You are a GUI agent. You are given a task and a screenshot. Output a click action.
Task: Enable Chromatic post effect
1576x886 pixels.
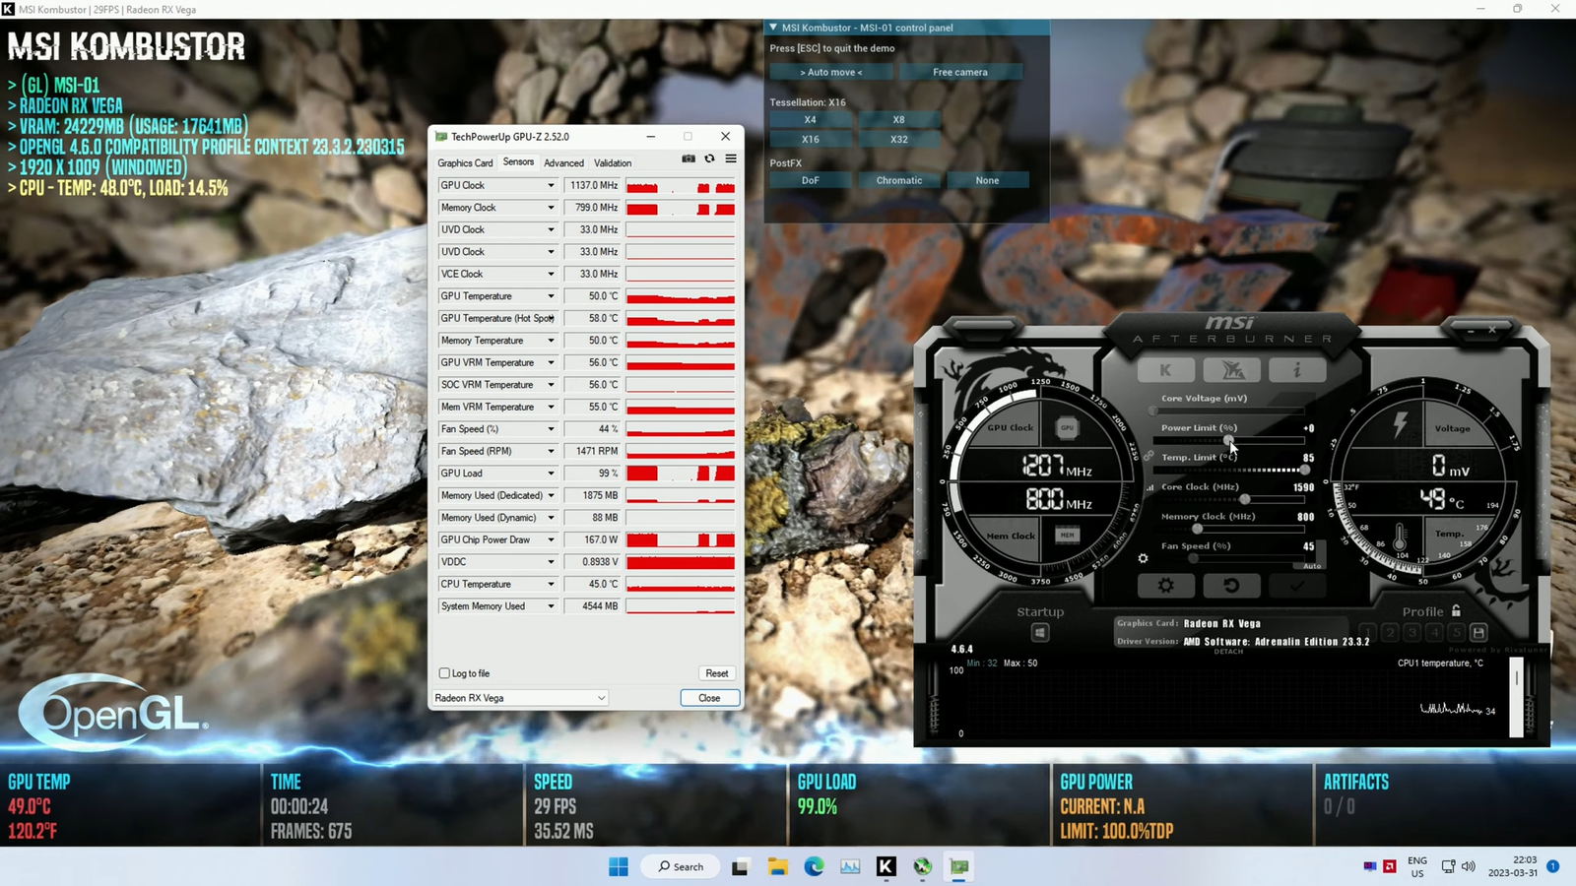click(899, 180)
